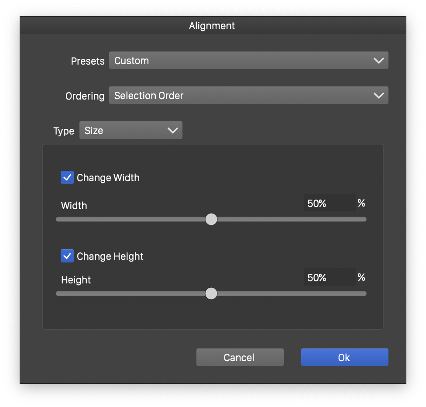Focus the Height percentage input field
Screen dimensions: 426x407
pos(330,278)
